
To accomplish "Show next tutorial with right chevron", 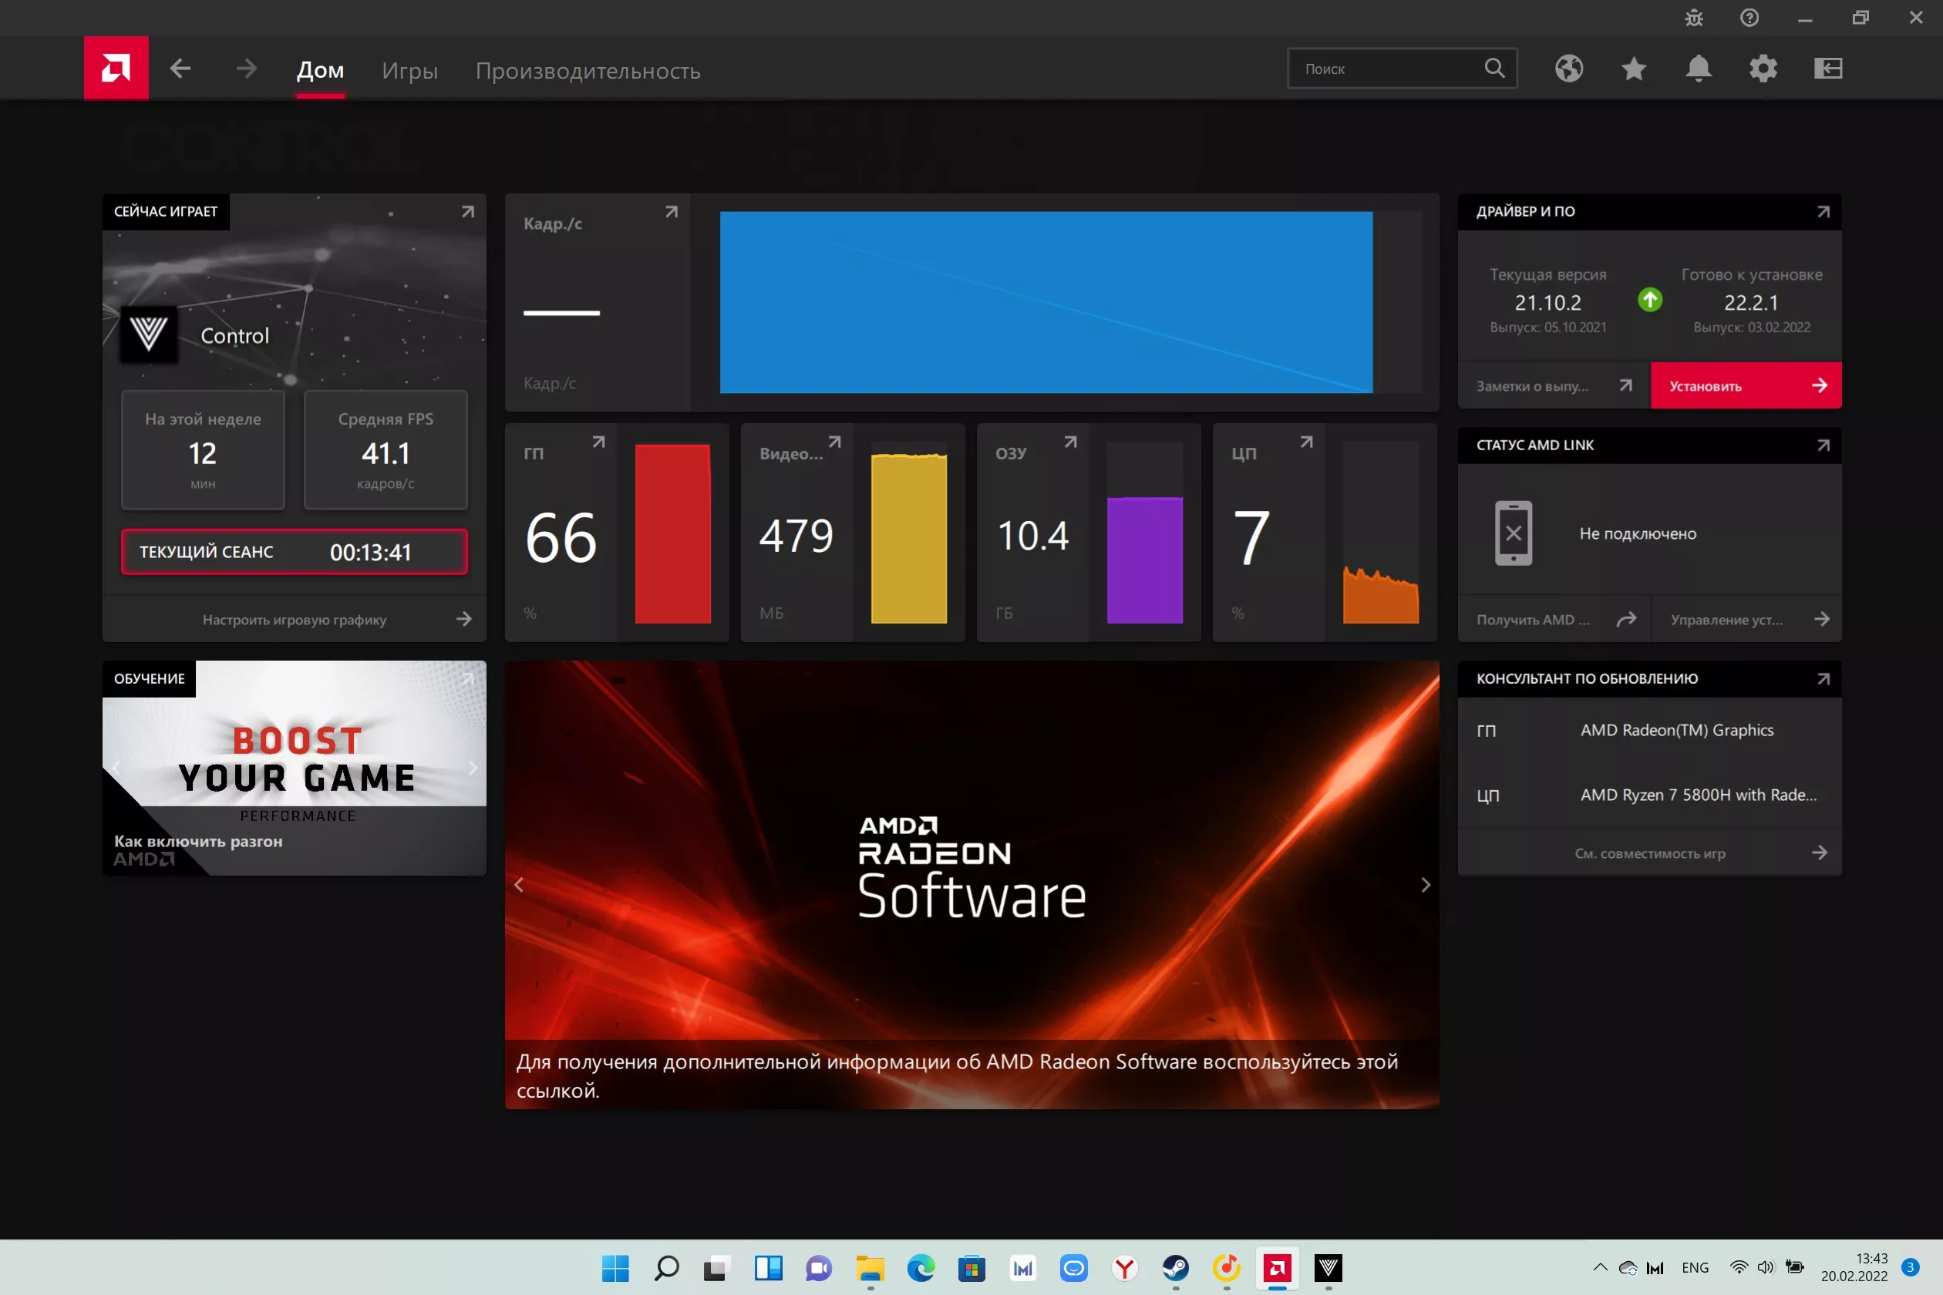I will coord(473,768).
